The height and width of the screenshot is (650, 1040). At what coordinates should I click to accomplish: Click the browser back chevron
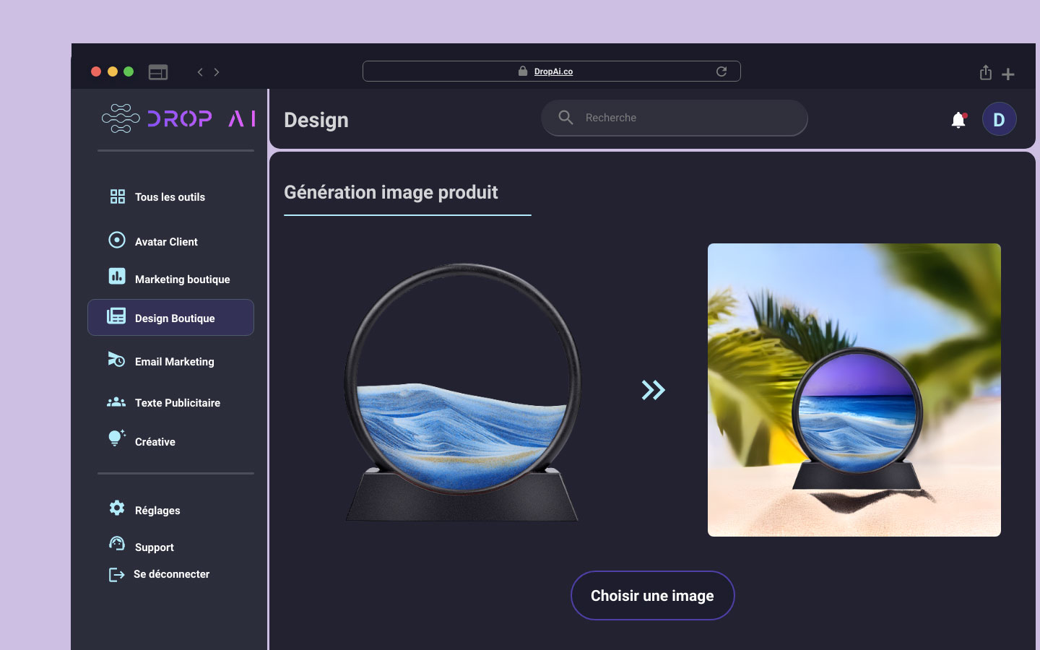[200, 71]
